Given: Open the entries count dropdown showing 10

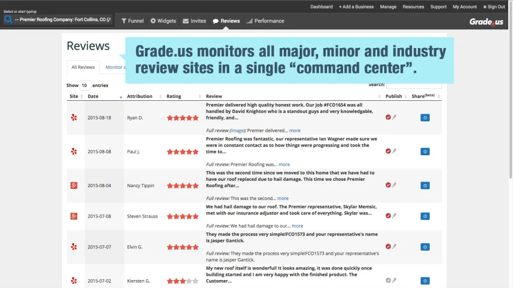Looking at the screenshot, I should (85, 85).
